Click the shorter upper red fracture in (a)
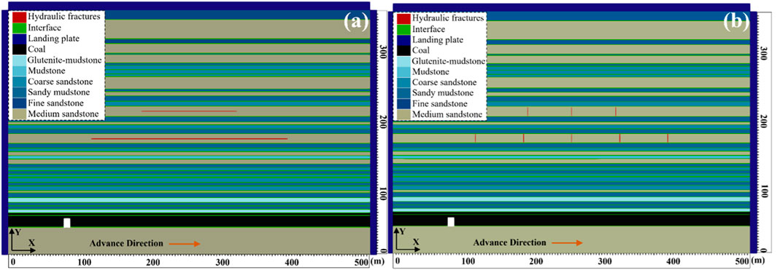This screenshot has width=777, height=270. pos(189,111)
